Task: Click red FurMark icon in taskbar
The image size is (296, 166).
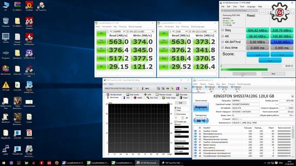Action: (x=42, y=163)
